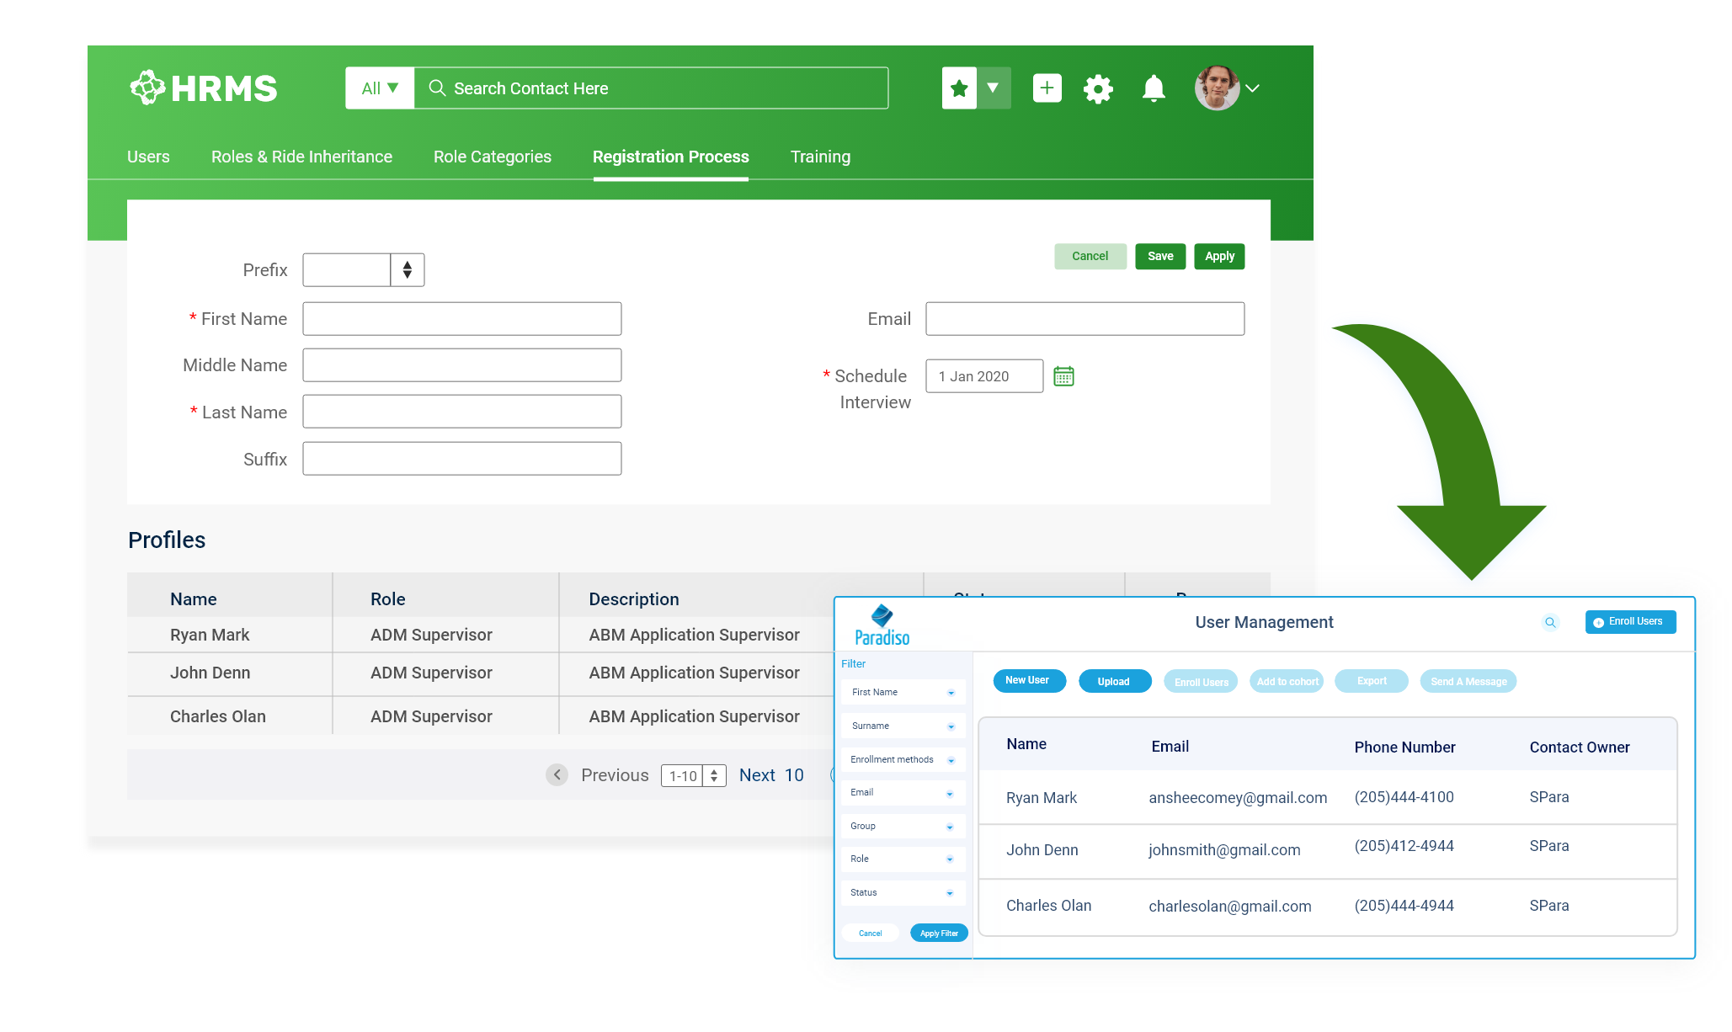Click Send A Message button

pos(1468,681)
